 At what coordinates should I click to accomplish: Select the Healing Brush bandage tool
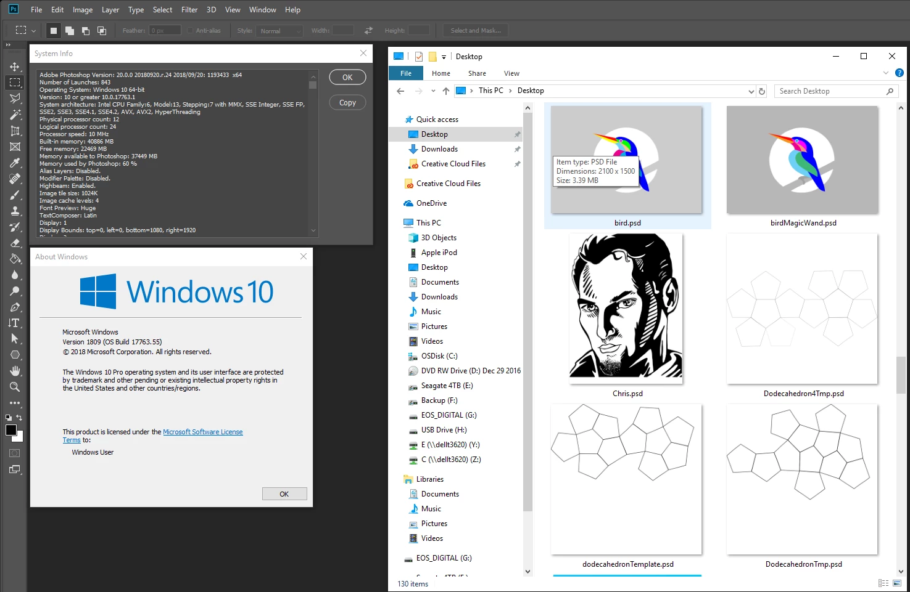[x=15, y=179]
